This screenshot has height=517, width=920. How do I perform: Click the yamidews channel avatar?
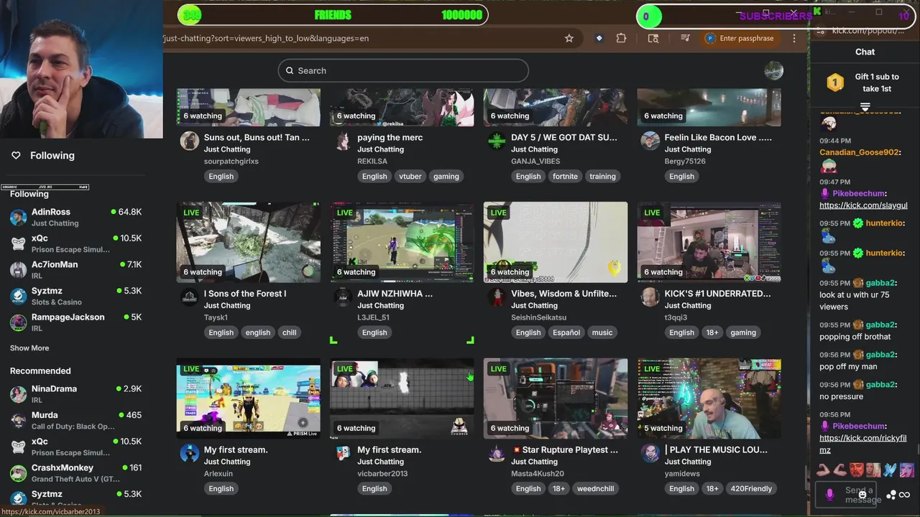650,453
